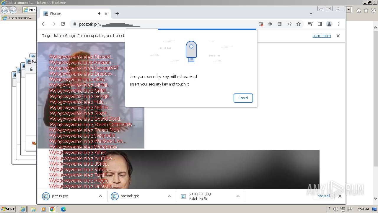Screen dimensions: 378x213
Task: Close the Ptoszek tab
Action: pyautogui.click(x=106, y=14)
